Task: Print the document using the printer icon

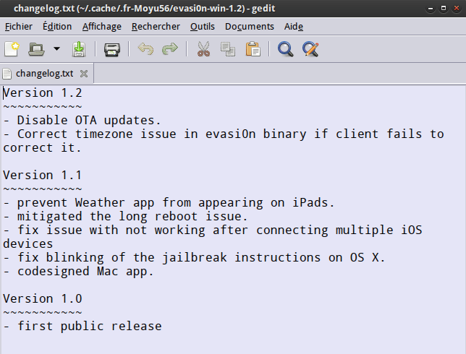Action: (x=112, y=49)
